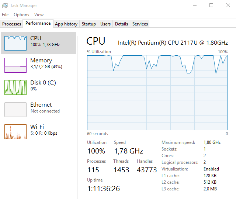The width and height of the screenshot is (236, 200).
Task: Open the File menu
Action: [x=5, y=15]
